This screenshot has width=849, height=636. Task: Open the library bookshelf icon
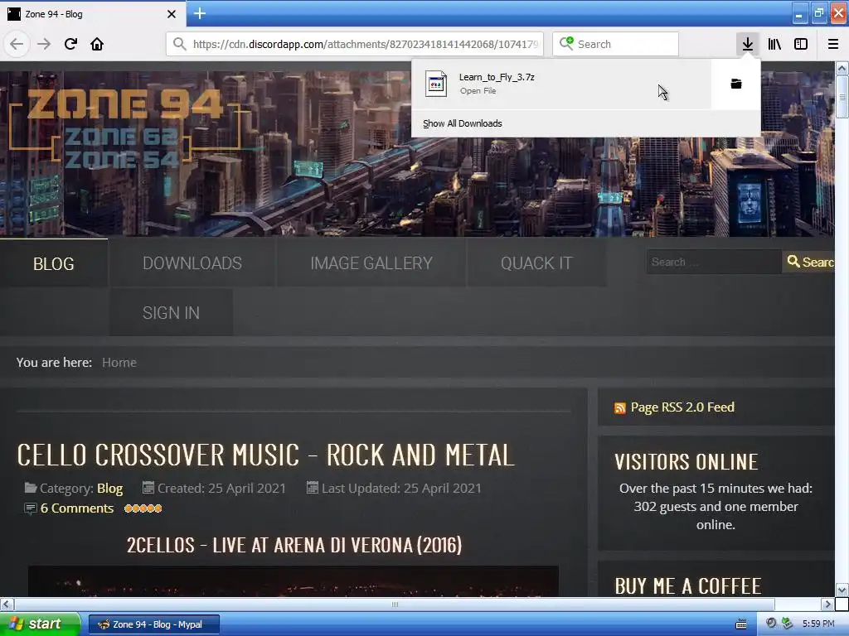pos(774,44)
